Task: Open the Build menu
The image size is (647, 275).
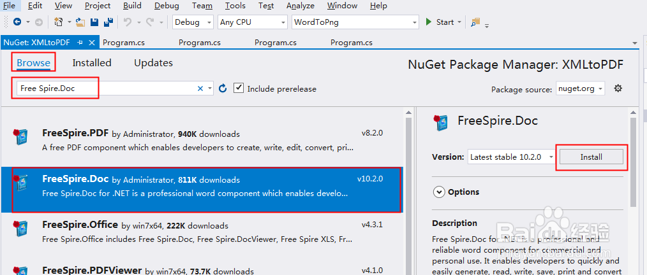Action: click(133, 6)
